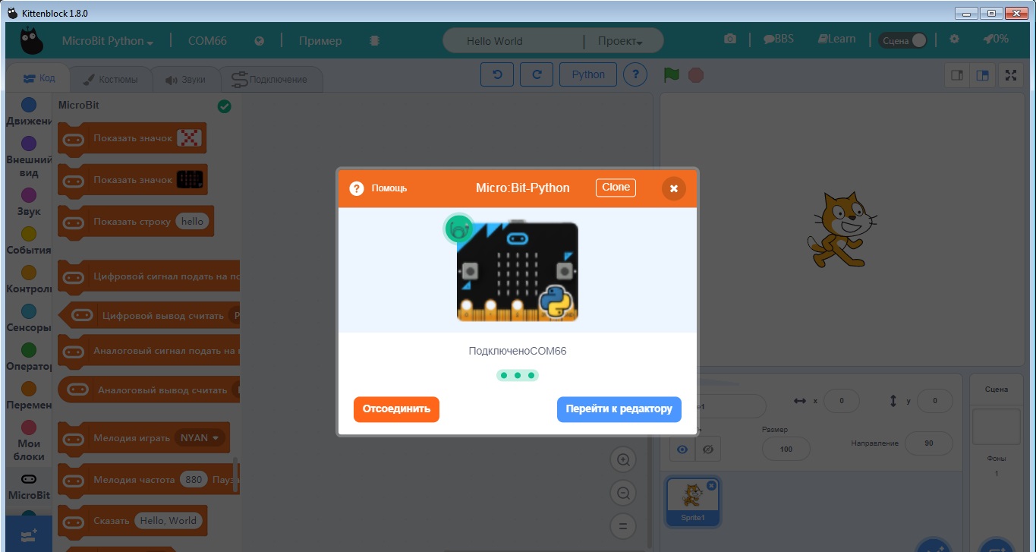Select the Сцена backdrop thumbnail
The width and height of the screenshot is (1036, 552).
997,426
